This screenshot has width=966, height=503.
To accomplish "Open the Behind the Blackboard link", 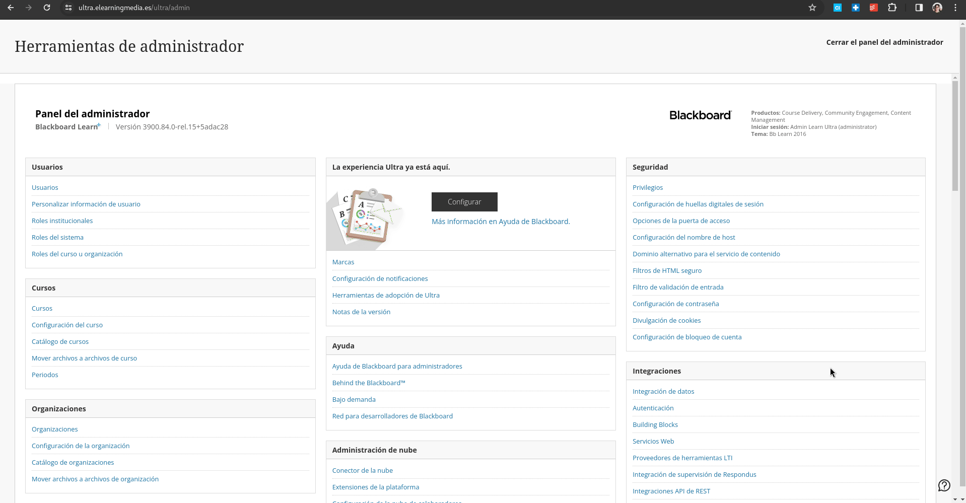I will click(x=369, y=383).
